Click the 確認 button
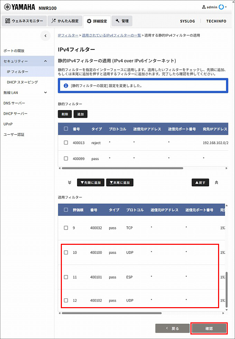 tap(209, 329)
